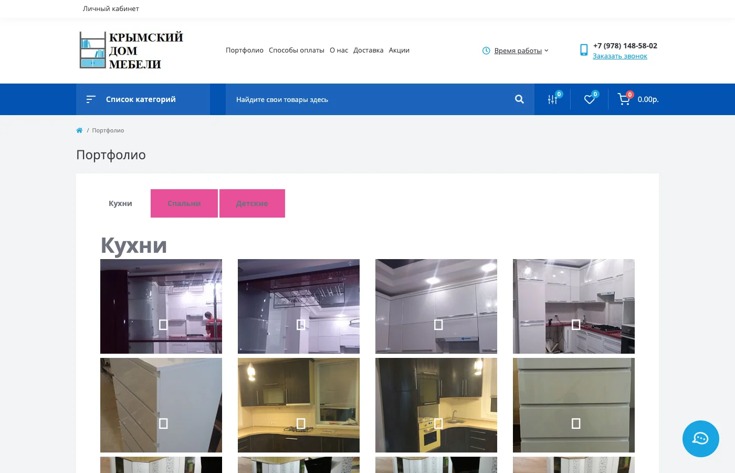Switch to the Спальни tab
The height and width of the screenshot is (473, 735).
click(184, 203)
